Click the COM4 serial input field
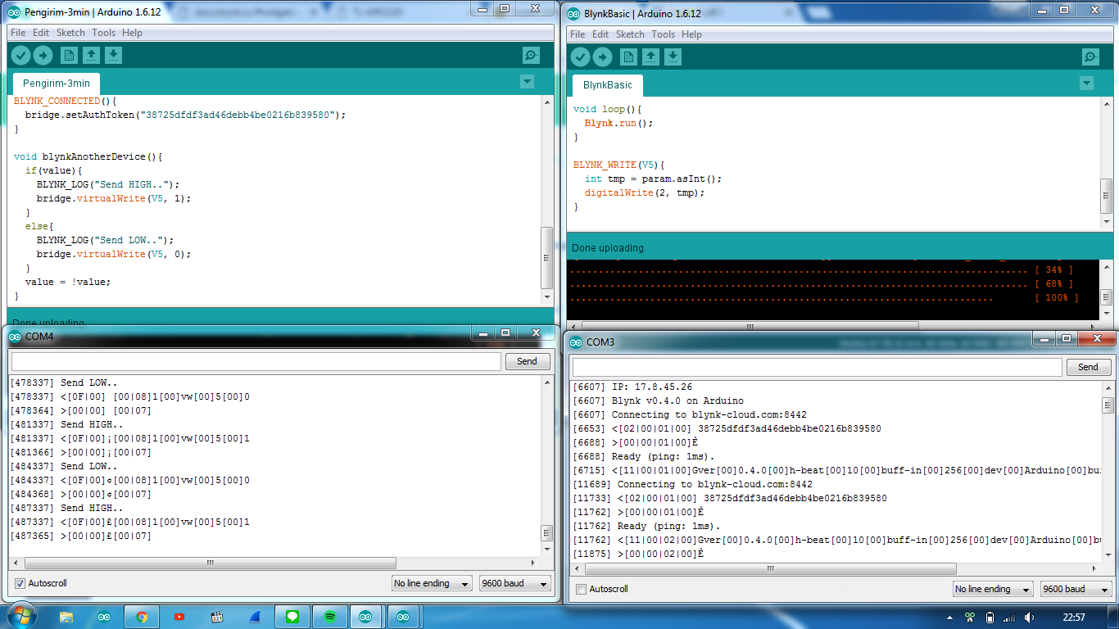 click(x=256, y=361)
